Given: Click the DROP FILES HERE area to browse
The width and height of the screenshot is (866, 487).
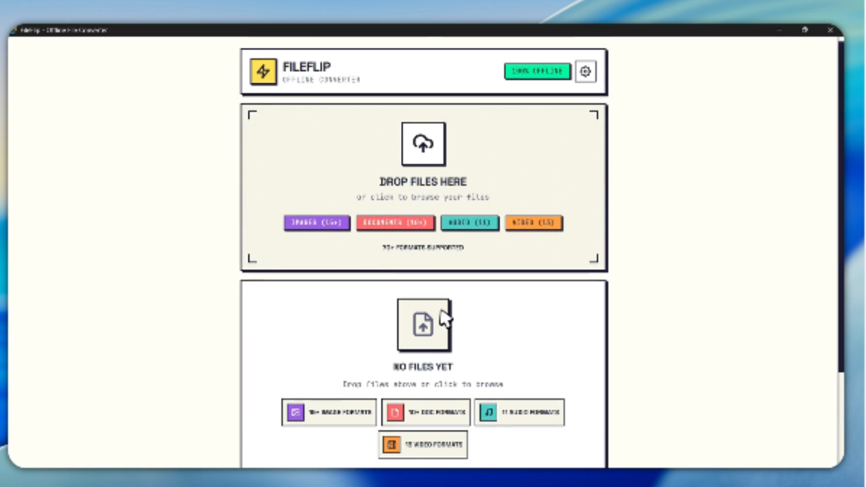Looking at the screenshot, I should click(x=423, y=182).
